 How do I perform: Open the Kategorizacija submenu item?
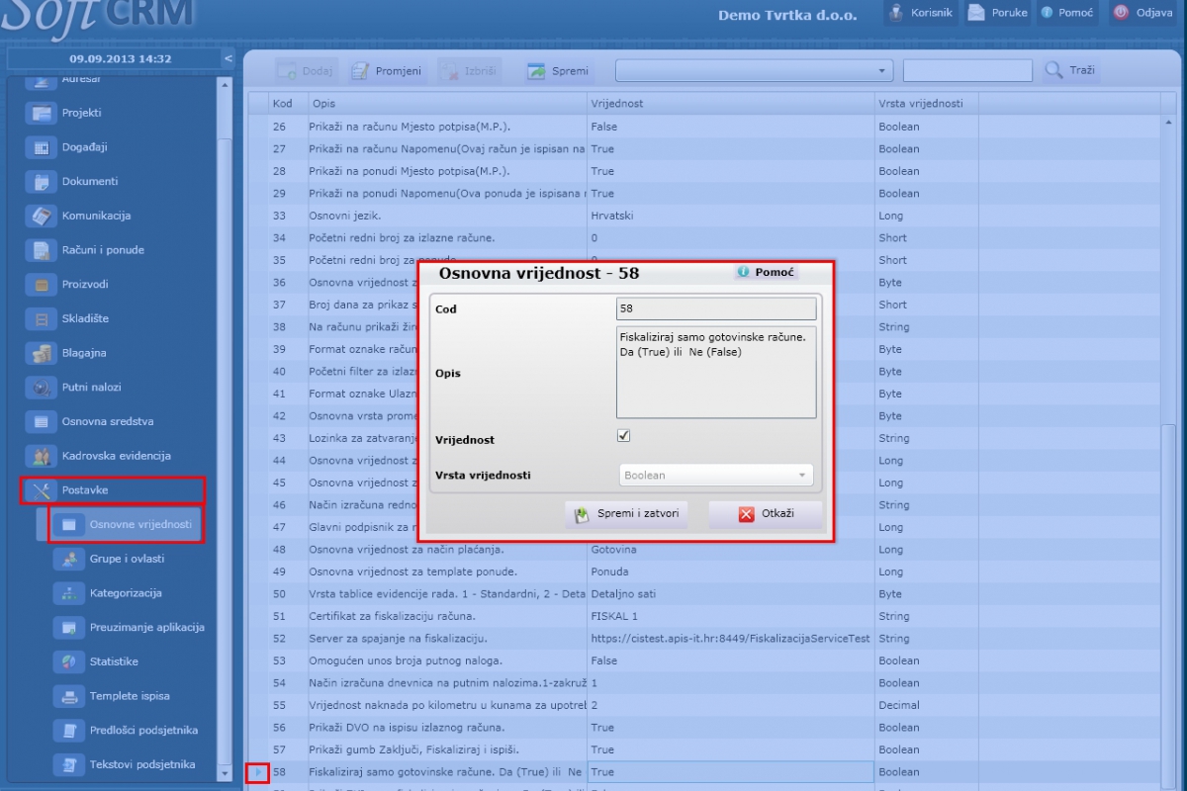[126, 593]
